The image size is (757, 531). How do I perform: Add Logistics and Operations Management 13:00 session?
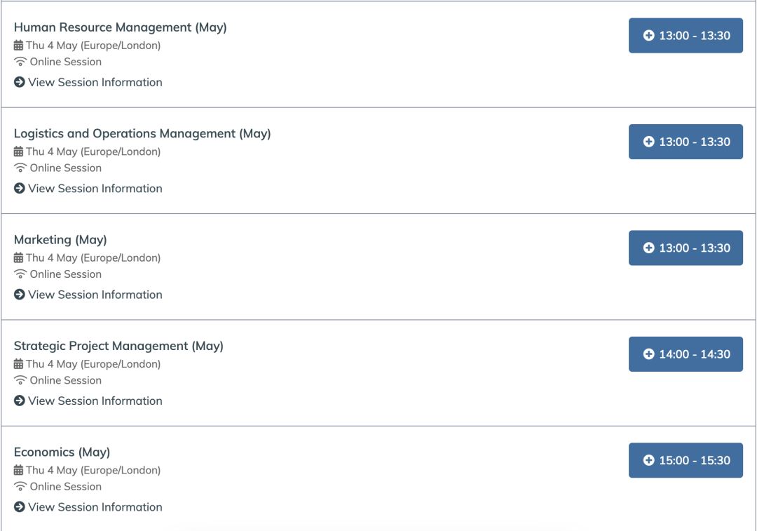tap(686, 142)
